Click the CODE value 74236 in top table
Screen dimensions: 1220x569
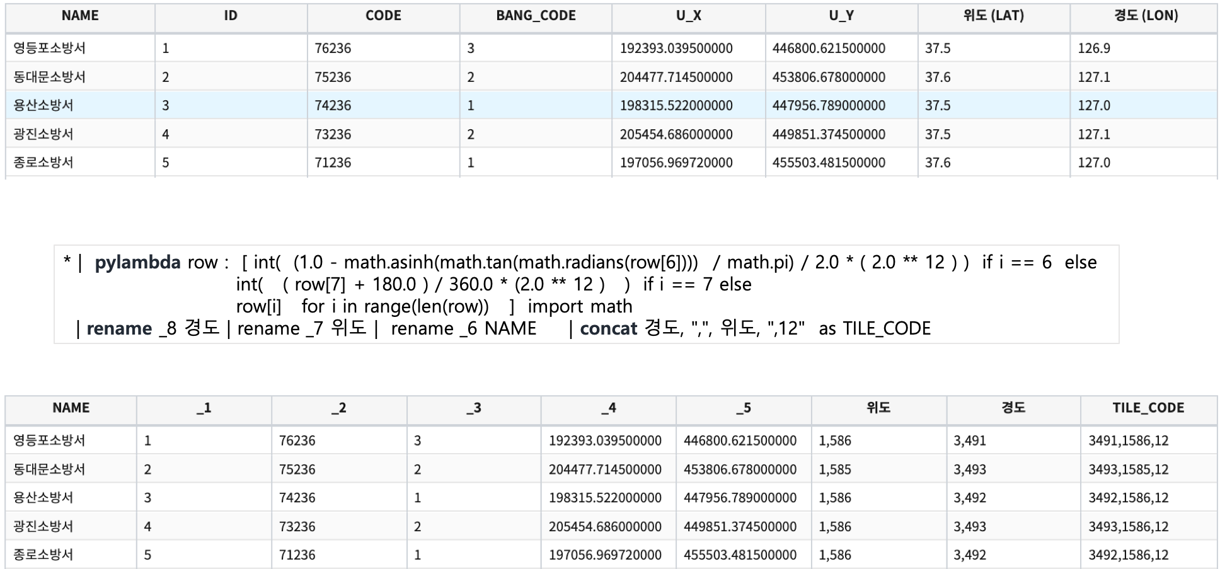(x=333, y=106)
